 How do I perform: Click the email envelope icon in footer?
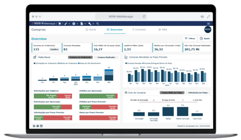coord(41,126)
